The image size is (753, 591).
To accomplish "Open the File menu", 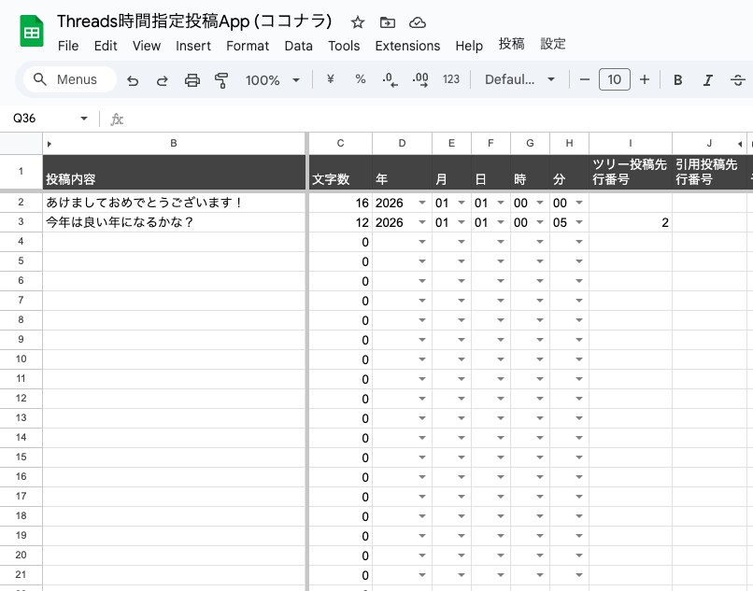I will click(x=68, y=46).
